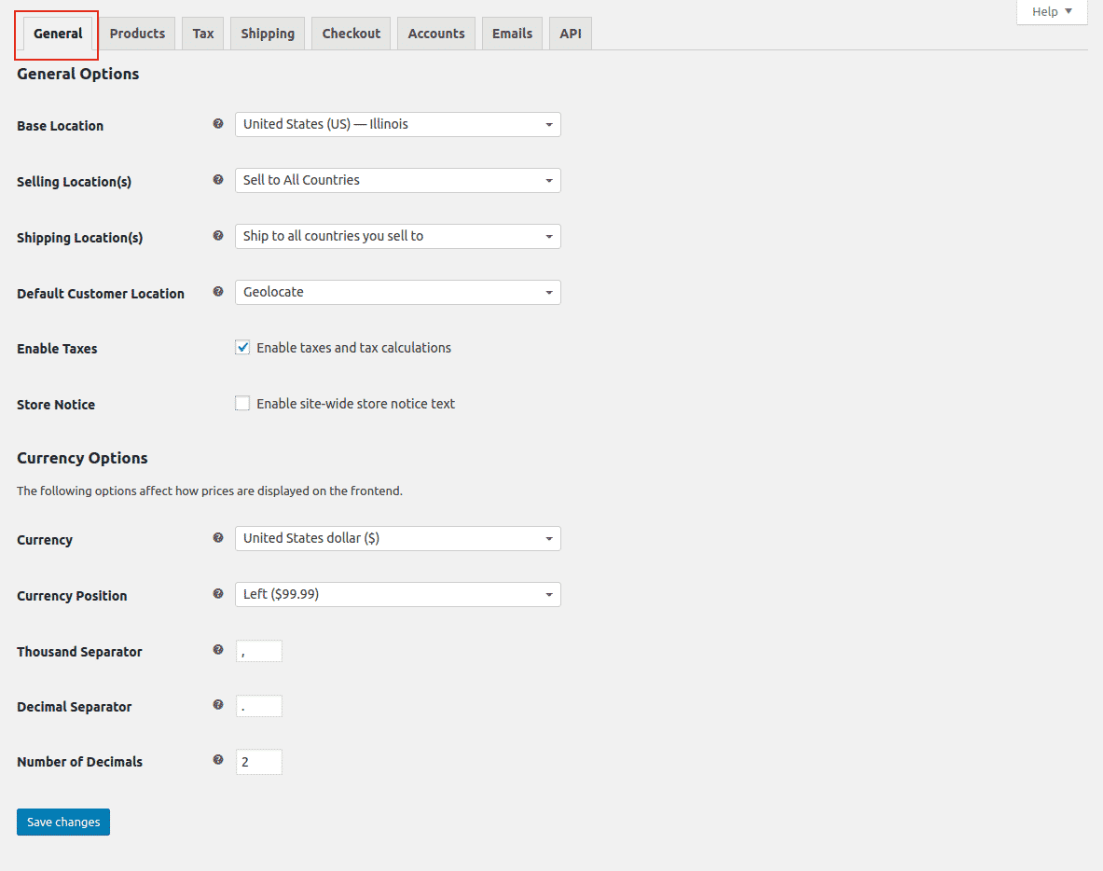Open the Help dropdown menu
The height and width of the screenshot is (871, 1103).
tap(1051, 11)
